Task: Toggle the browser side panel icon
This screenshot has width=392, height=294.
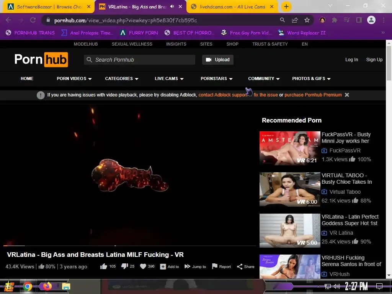Action: (x=359, y=20)
